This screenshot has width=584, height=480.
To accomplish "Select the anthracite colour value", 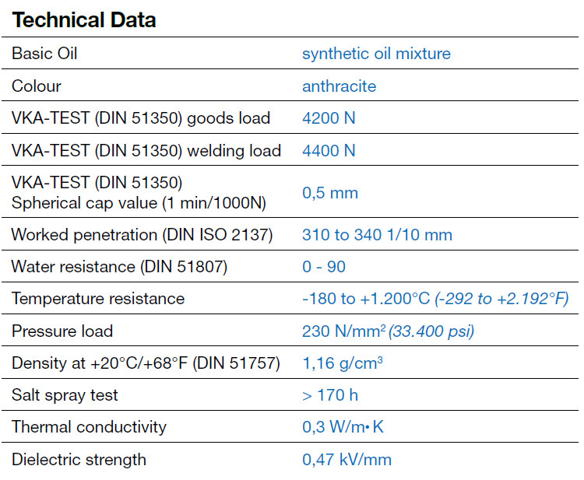I will tap(339, 86).
